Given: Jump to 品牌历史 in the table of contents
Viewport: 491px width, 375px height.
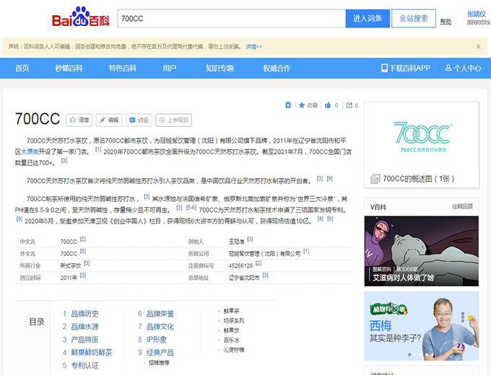Looking at the screenshot, I should (84, 314).
